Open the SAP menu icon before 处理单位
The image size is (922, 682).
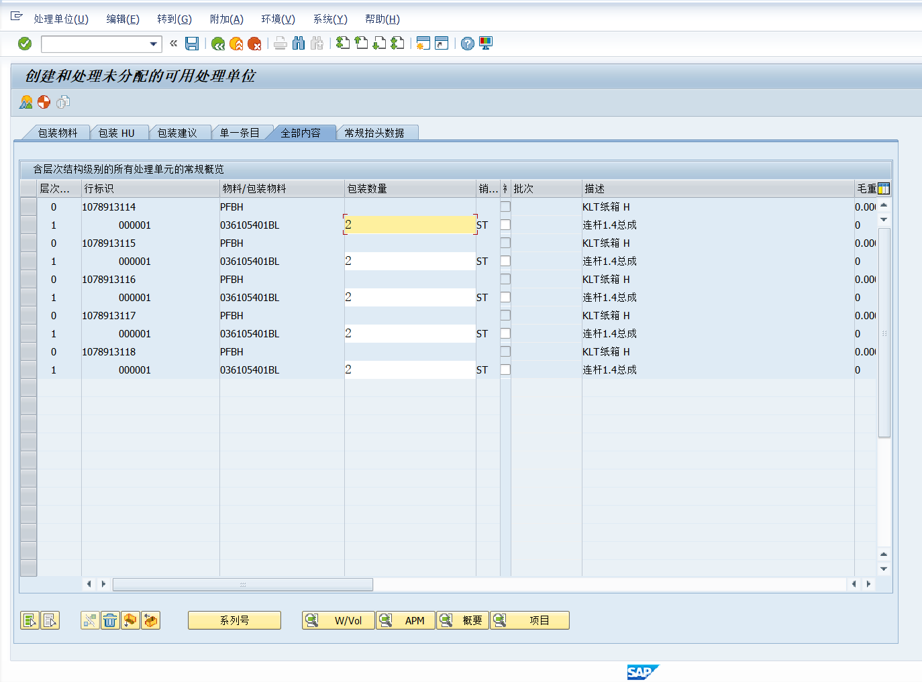17,16
